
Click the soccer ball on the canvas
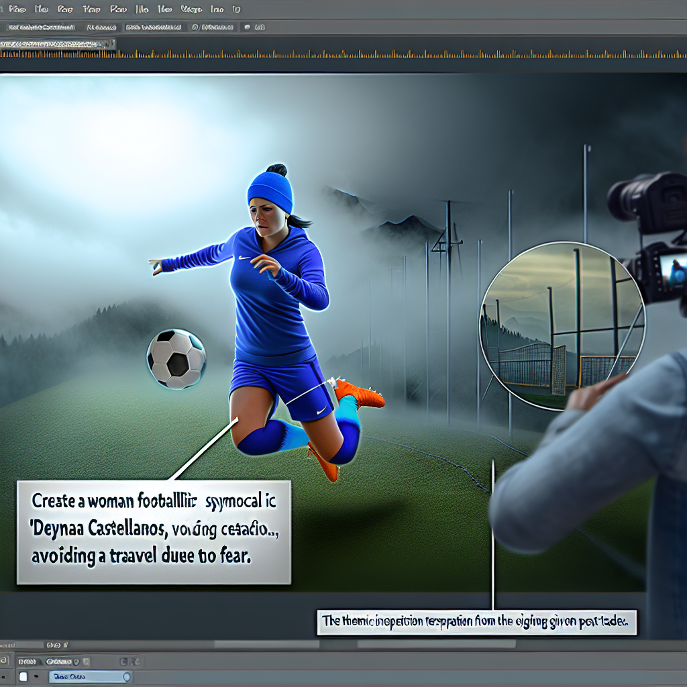176,359
